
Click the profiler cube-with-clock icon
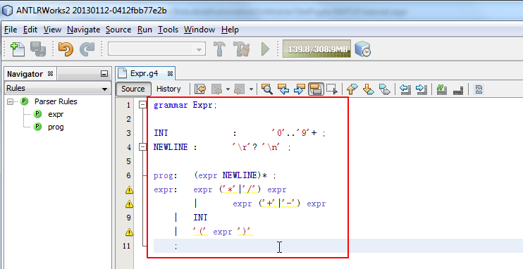click(x=362, y=49)
